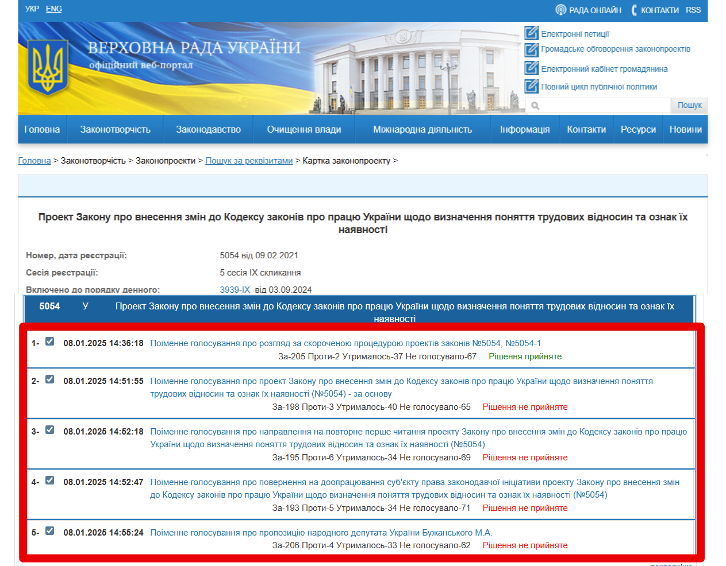Click the magnifier icon in the search bar
The image size is (726, 566).
[536, 106]
